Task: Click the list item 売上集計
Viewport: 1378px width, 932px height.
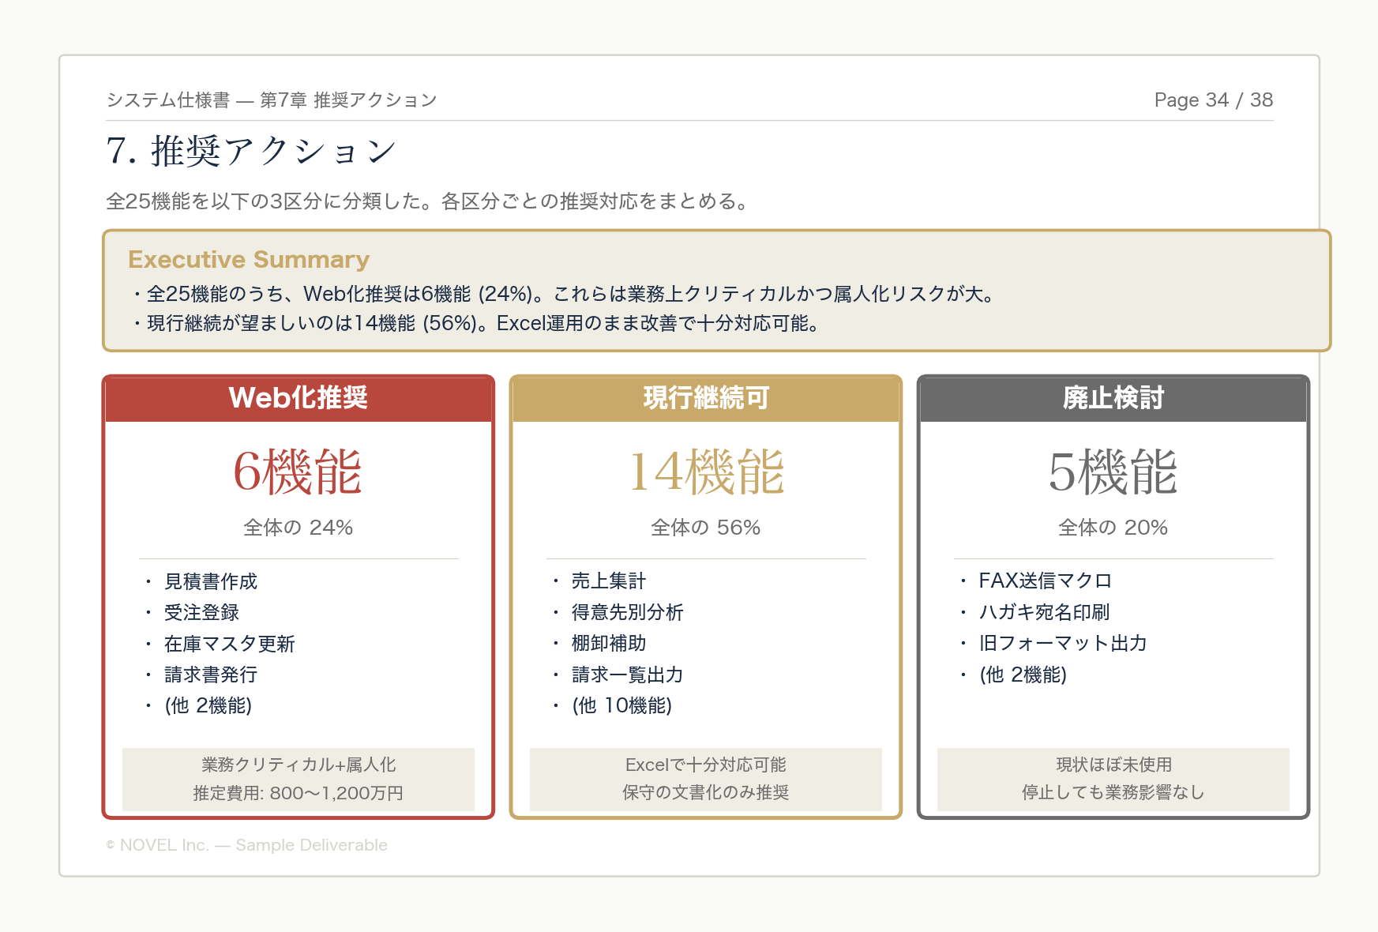Action: 609,581
